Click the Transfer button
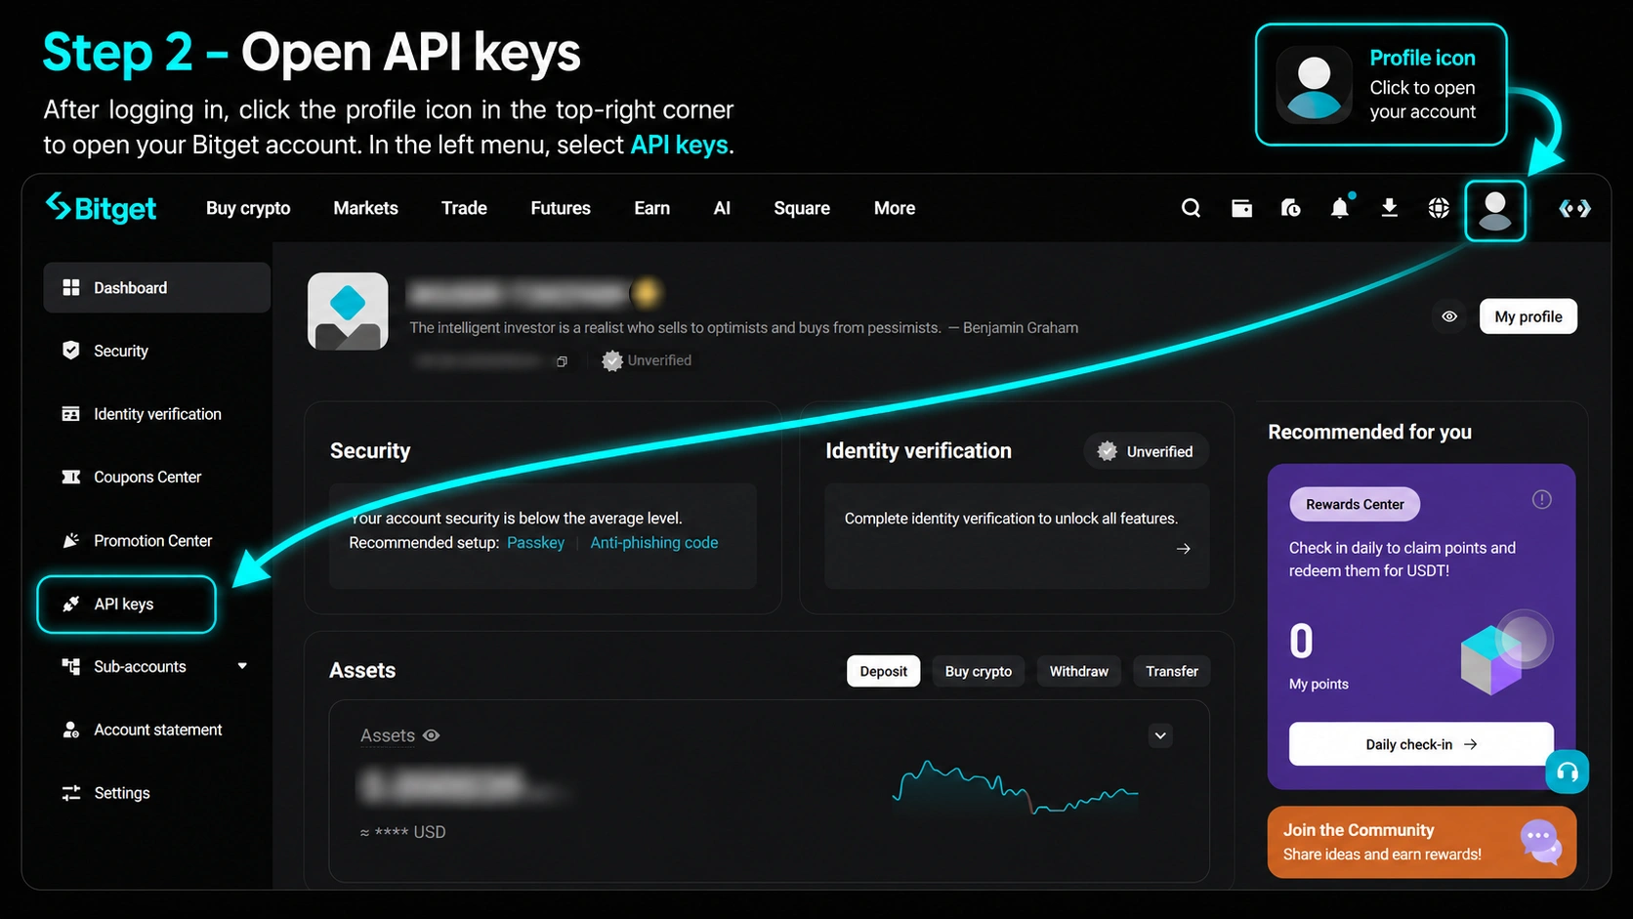 [1172, 671]
